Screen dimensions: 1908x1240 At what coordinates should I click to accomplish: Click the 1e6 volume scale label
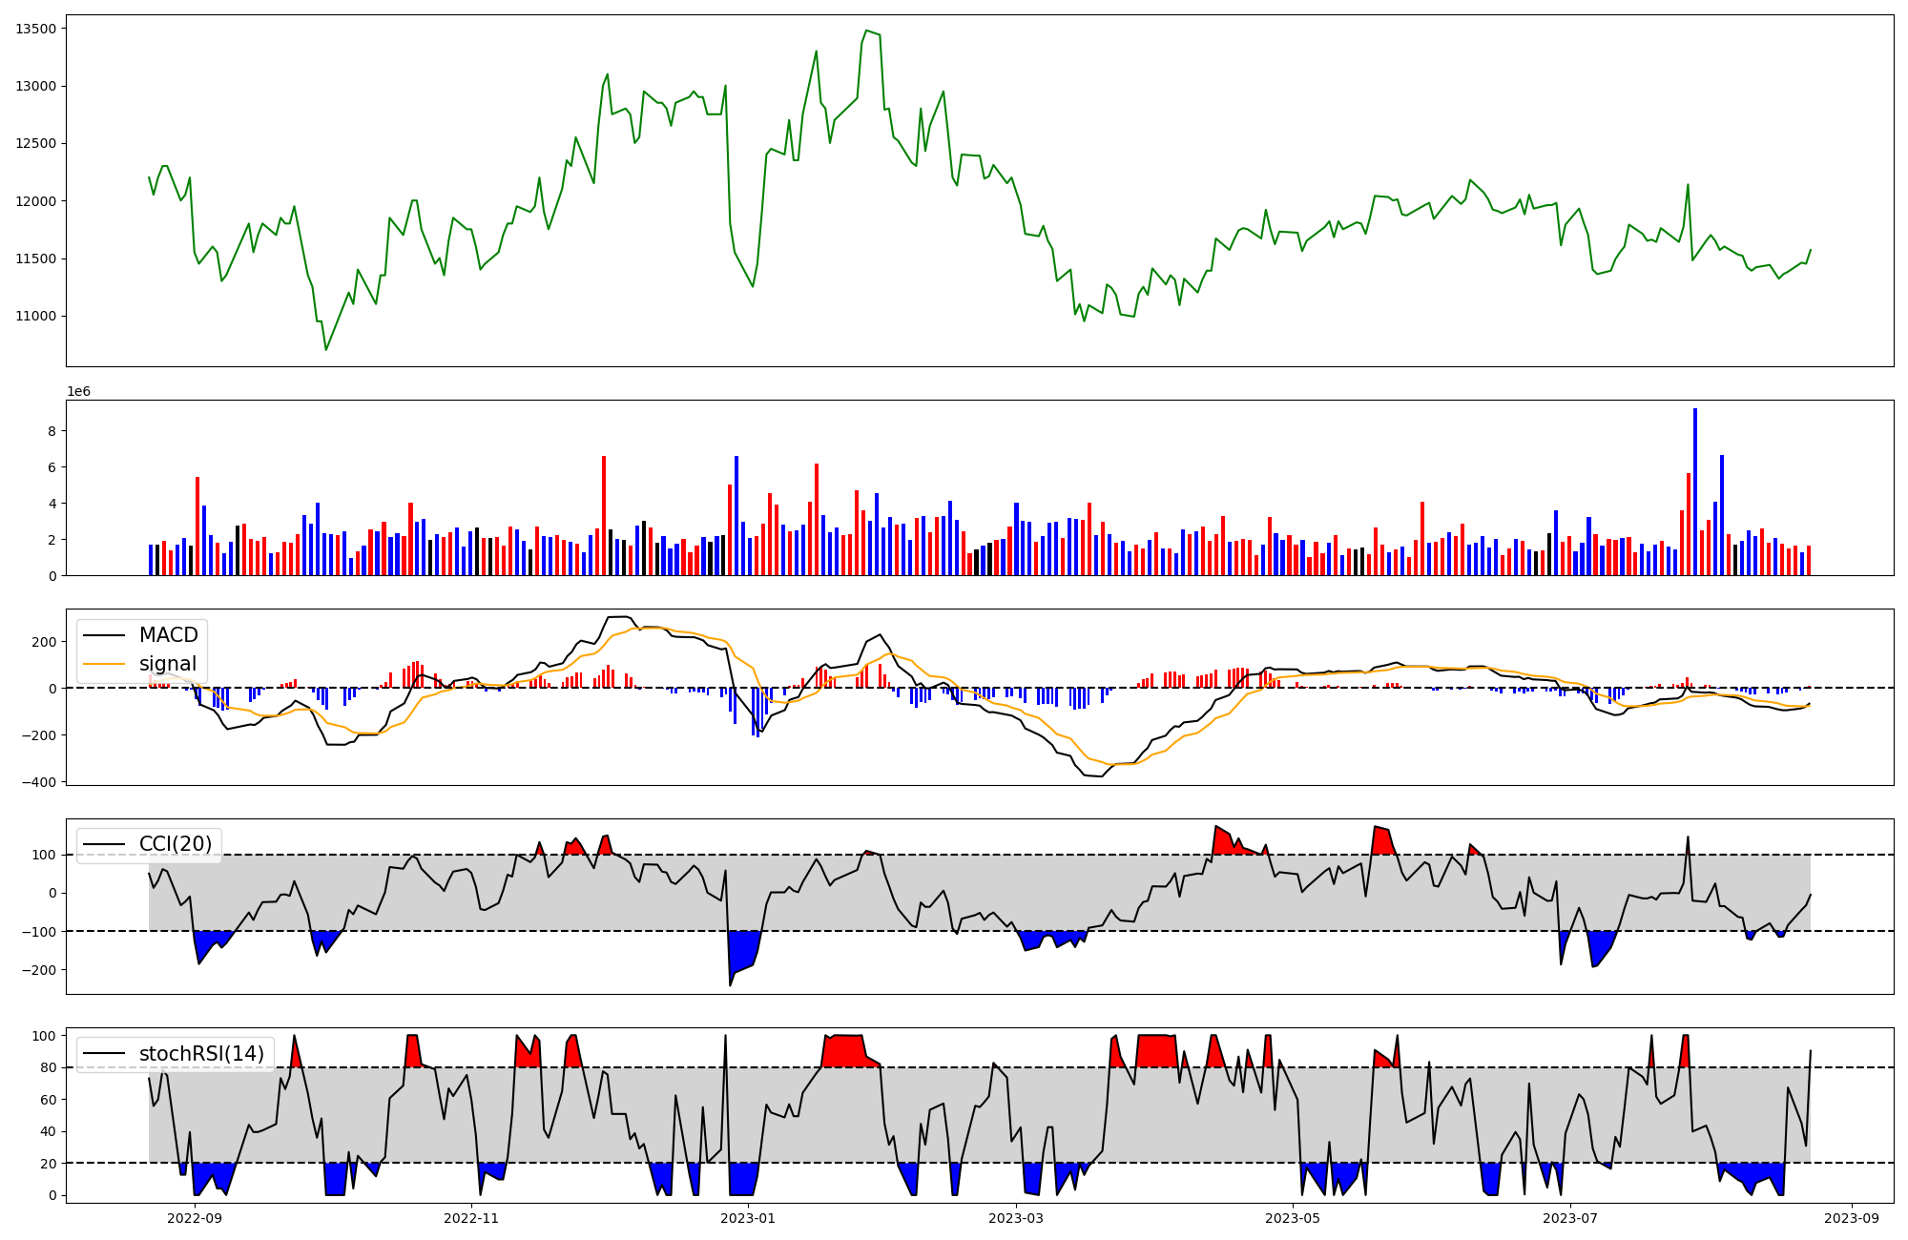(78, 392)
